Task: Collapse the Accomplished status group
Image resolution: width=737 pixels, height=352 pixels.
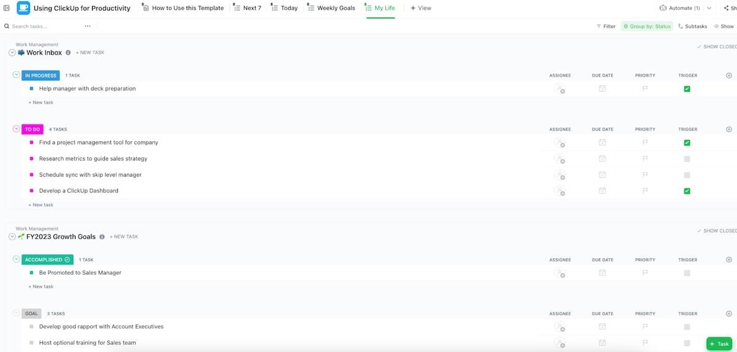Action: pyautogui.click(x=17, y=259)
